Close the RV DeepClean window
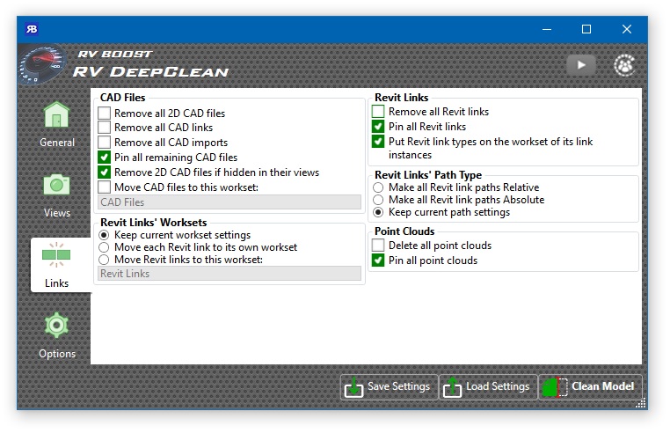Viewport: 670px width, 433px height. click(x=627, y=29)
